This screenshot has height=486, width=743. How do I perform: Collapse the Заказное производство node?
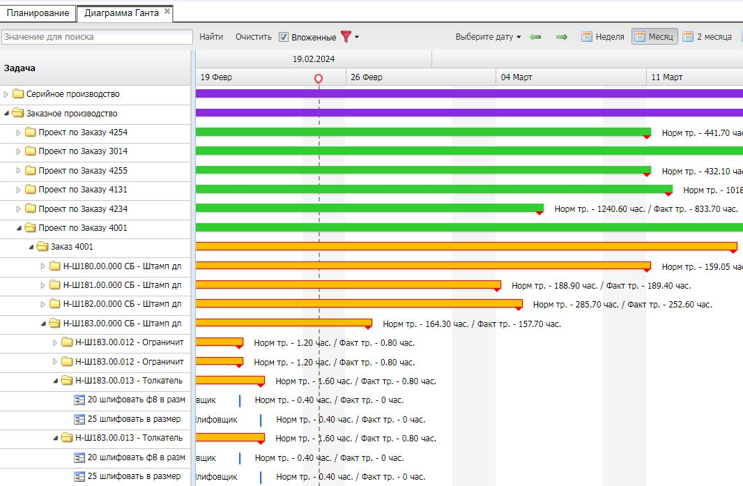tap(6, 114)
